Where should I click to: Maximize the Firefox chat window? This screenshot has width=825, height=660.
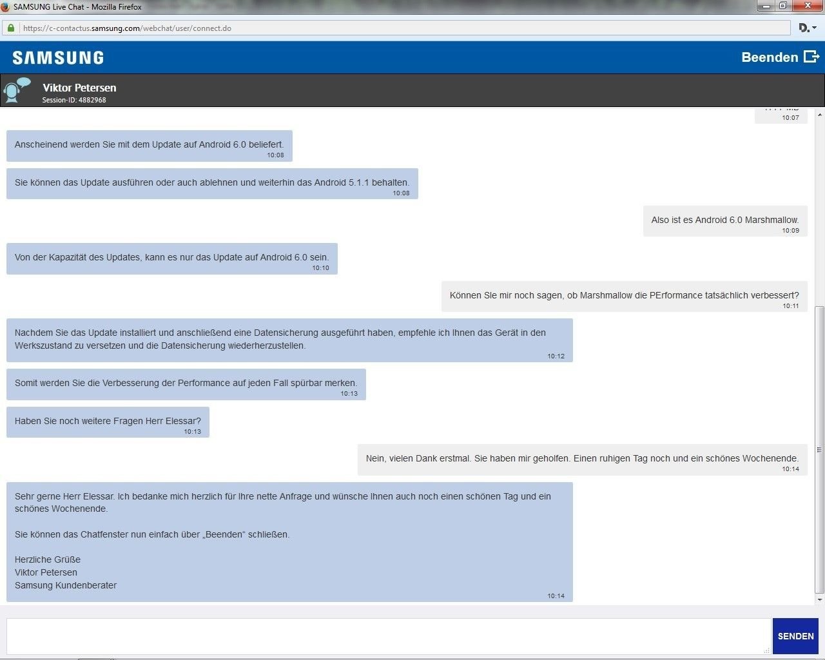[782, 6]
